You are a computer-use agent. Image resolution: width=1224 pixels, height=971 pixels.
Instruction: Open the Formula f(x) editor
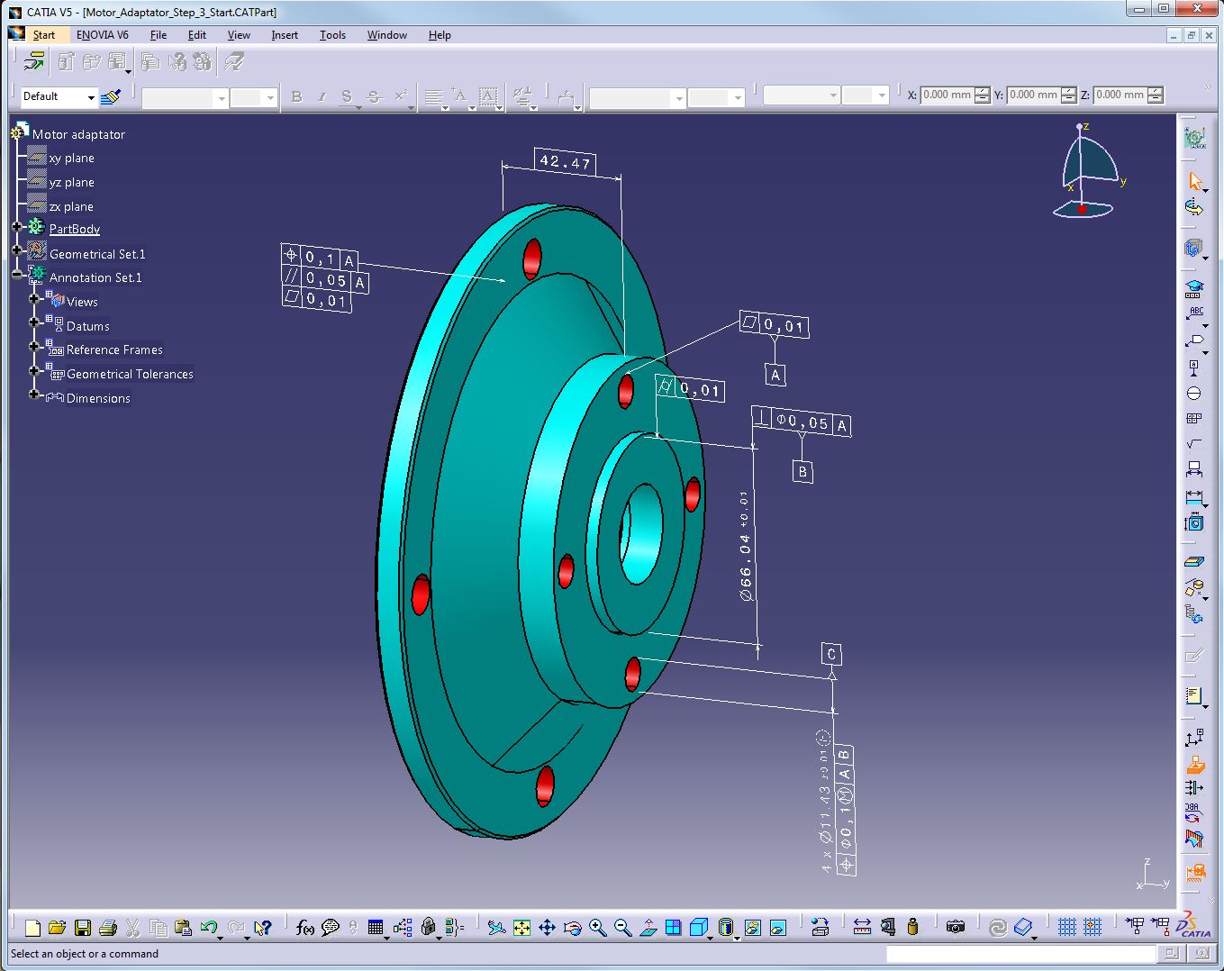[x=305, y=928]
